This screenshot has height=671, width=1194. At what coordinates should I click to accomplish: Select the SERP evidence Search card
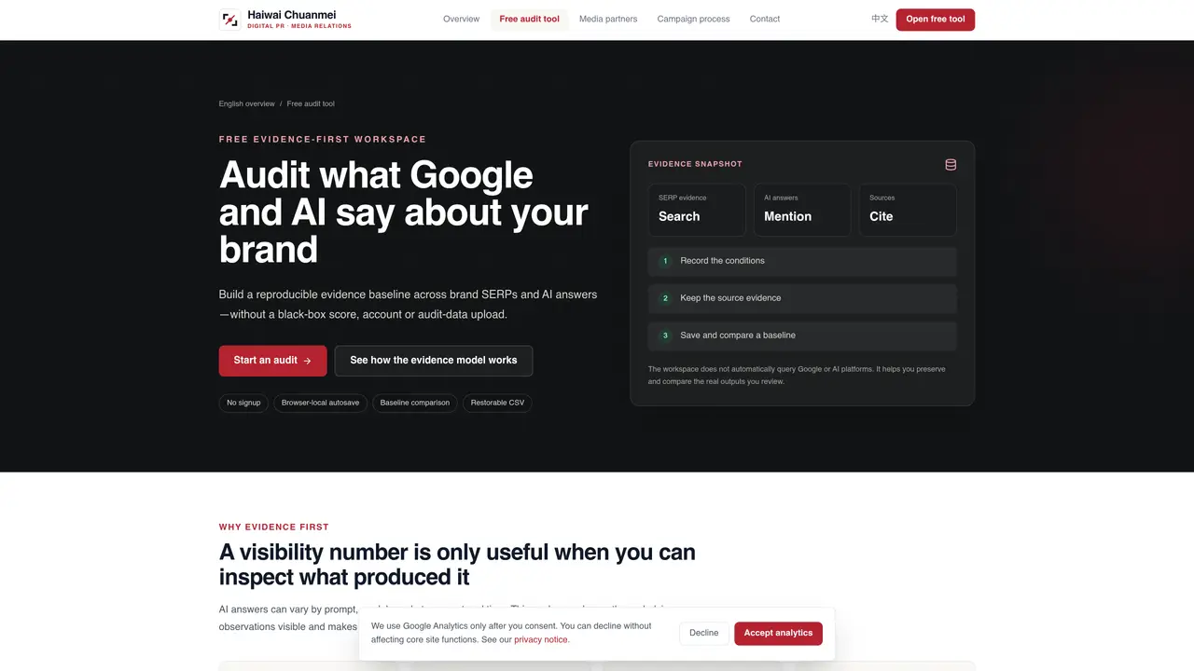click(697, 210)
